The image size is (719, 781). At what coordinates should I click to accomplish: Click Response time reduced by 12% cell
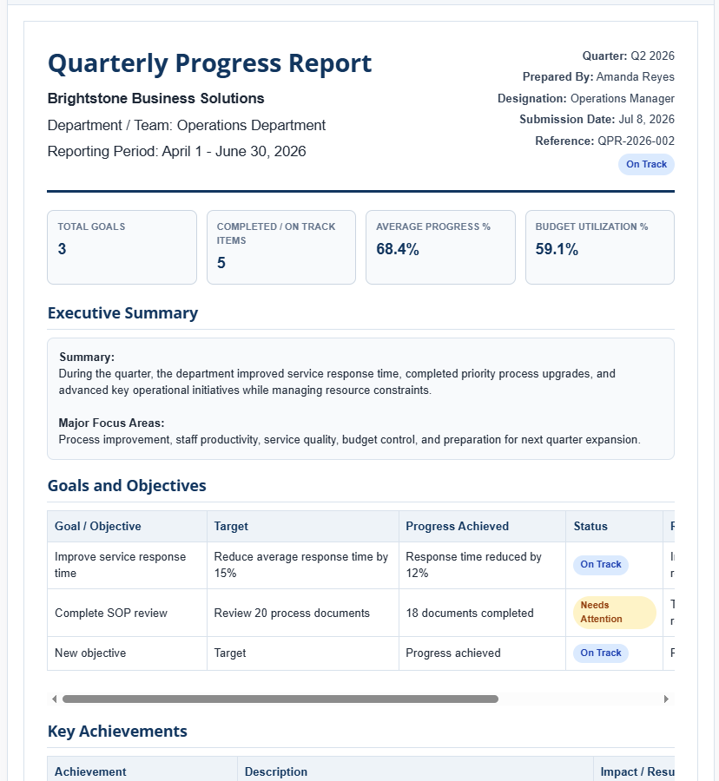482,565
